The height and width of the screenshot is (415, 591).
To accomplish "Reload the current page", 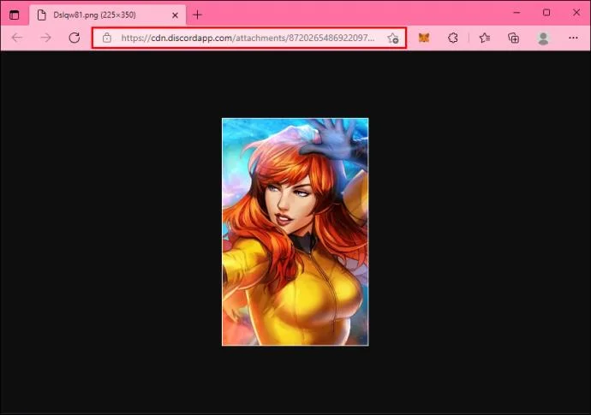I will pyautogui.click(x=75, y=38).
